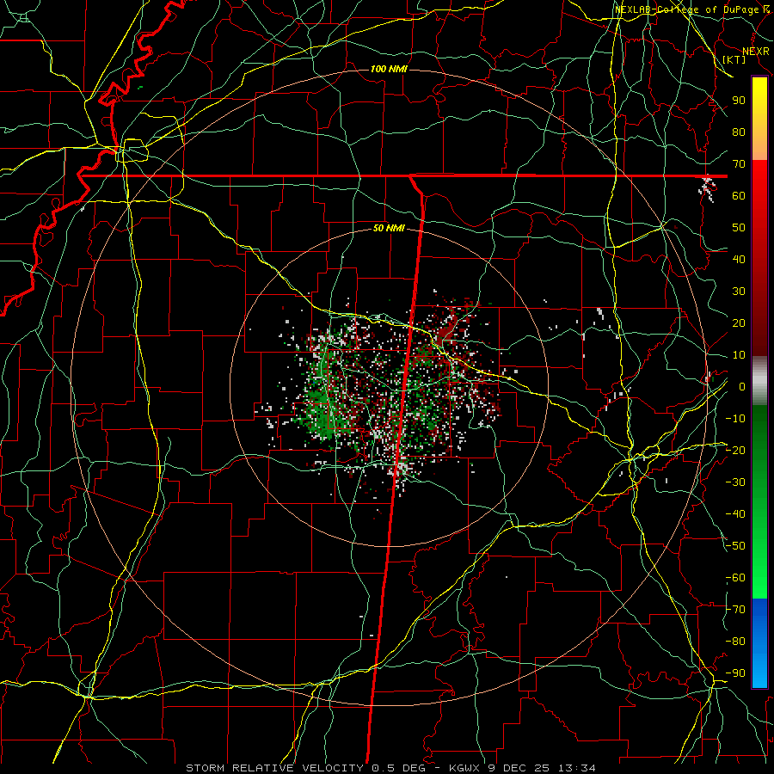Click the -80 scale value

point(735,642)
